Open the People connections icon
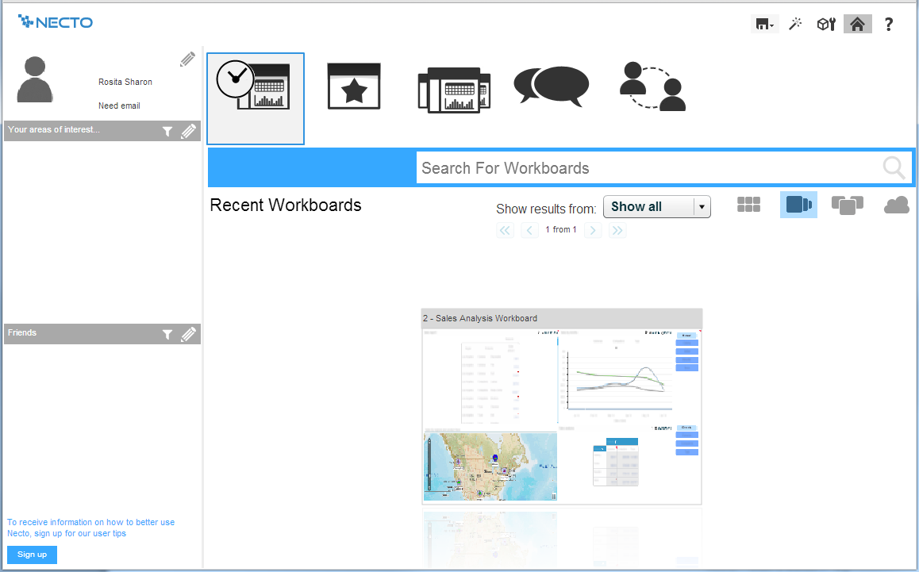Screen dimensions: 919x572 (x=652, y=86)
